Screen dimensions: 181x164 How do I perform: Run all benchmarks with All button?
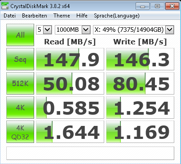tap(20, 35)
